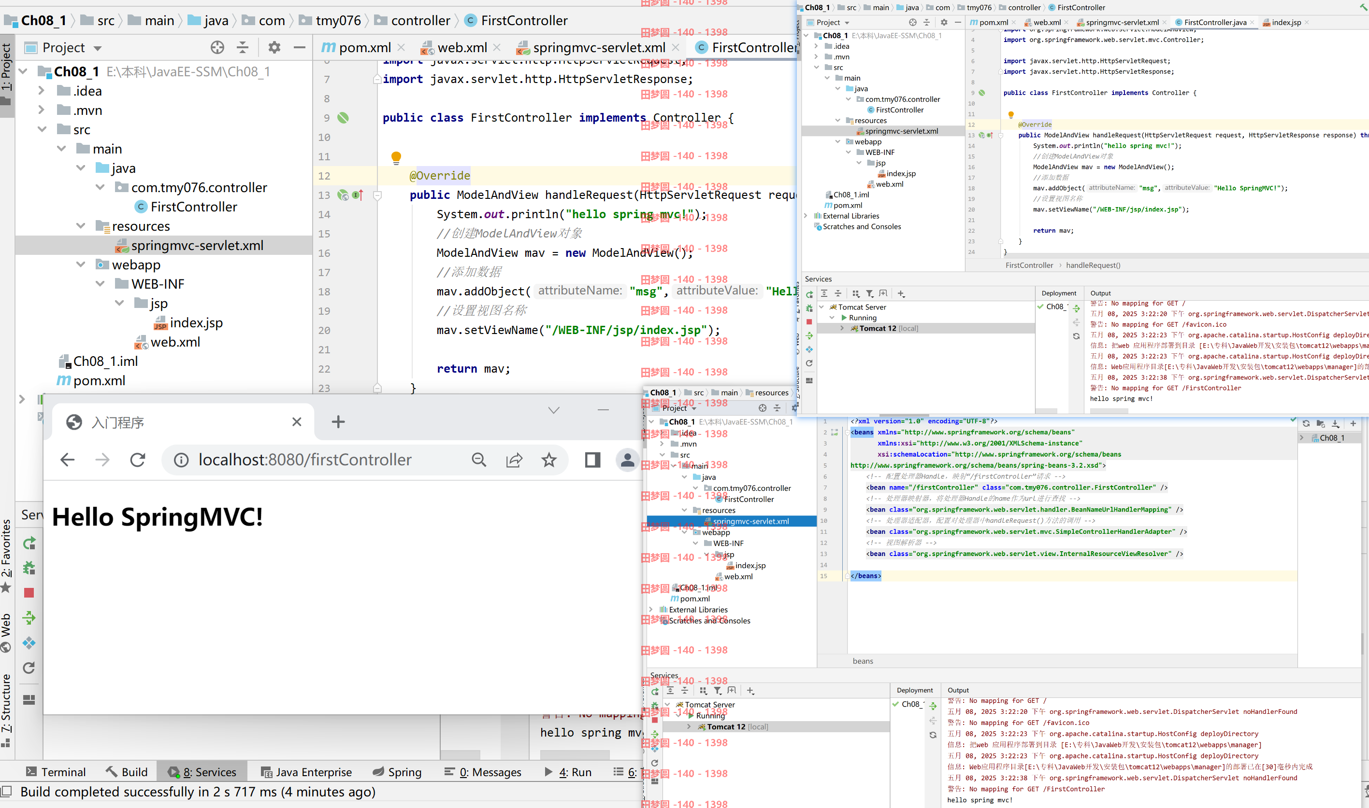Reload the localhost page in browser
The height and width of the screenshot is (808, 1369).
[x=137, y=460]
